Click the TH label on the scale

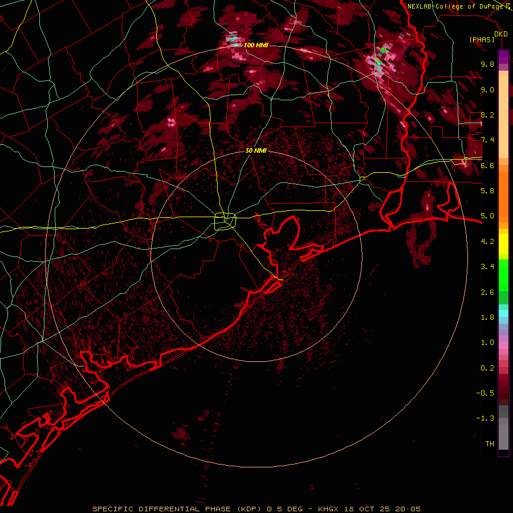(490, 444)
